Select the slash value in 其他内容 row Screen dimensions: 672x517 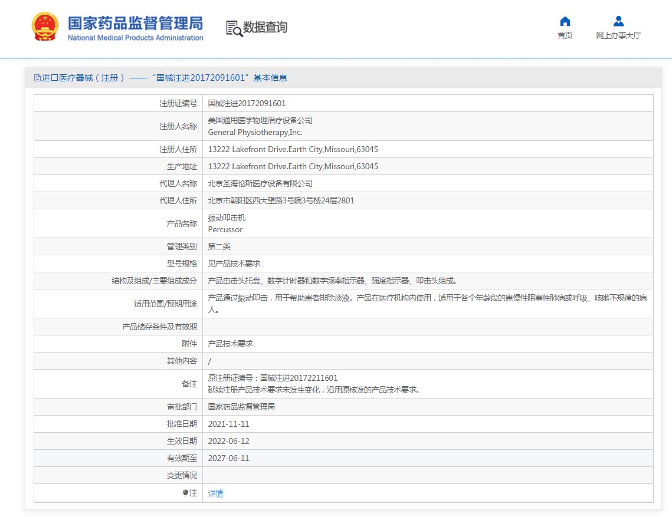coord(209,361)
